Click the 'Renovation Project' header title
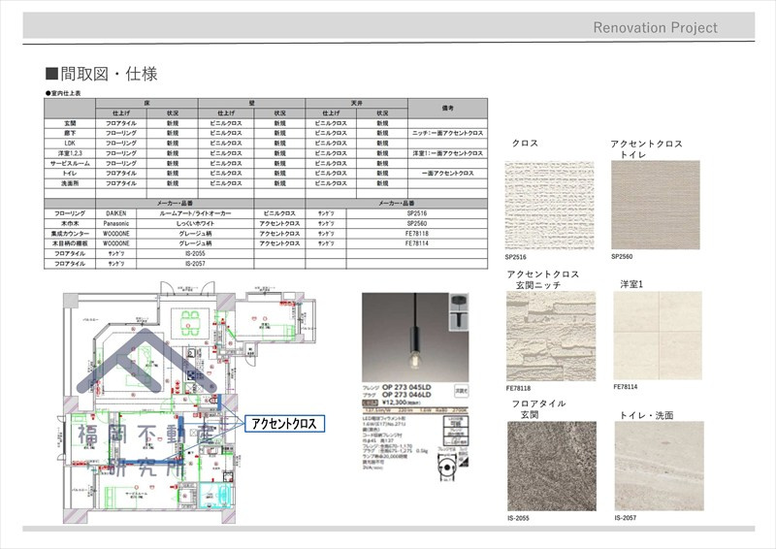The width and height of the screenshot is (776, 549). (656, 27)
